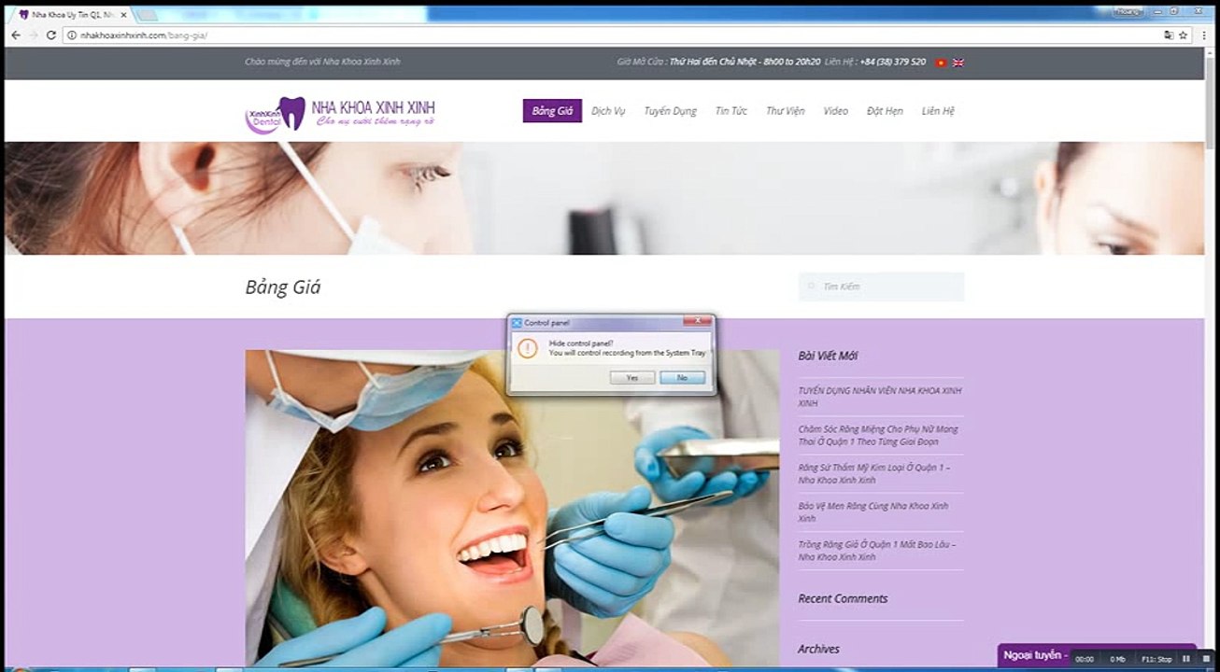Click the dentist patient photo
This screenshot has width=1220, height=672.
click(x=512, y=508)
